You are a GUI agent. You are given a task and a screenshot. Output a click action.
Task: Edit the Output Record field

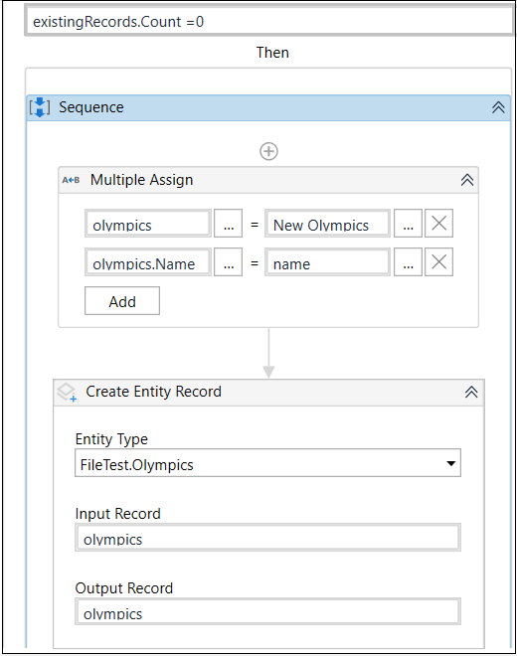267,611
